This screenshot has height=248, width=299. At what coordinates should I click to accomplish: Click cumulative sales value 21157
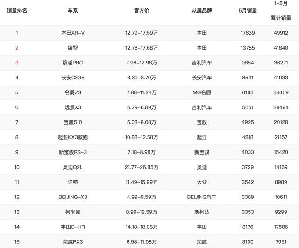(281, 137)
